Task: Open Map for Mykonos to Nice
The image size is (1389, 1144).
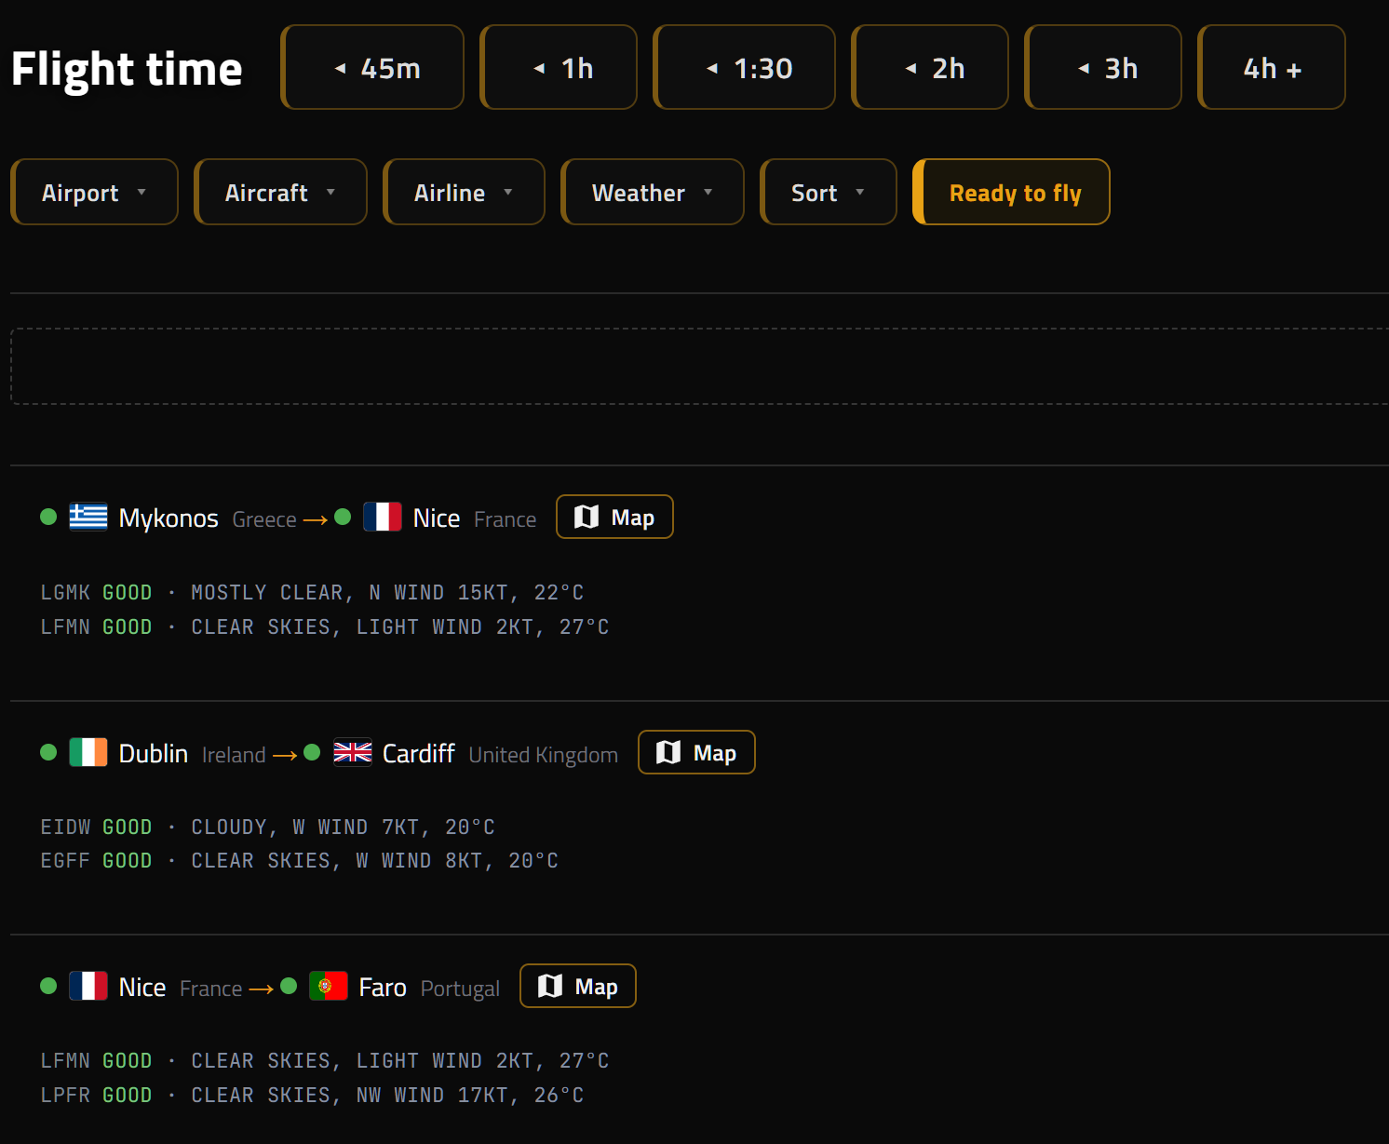Action: [614, 517]
